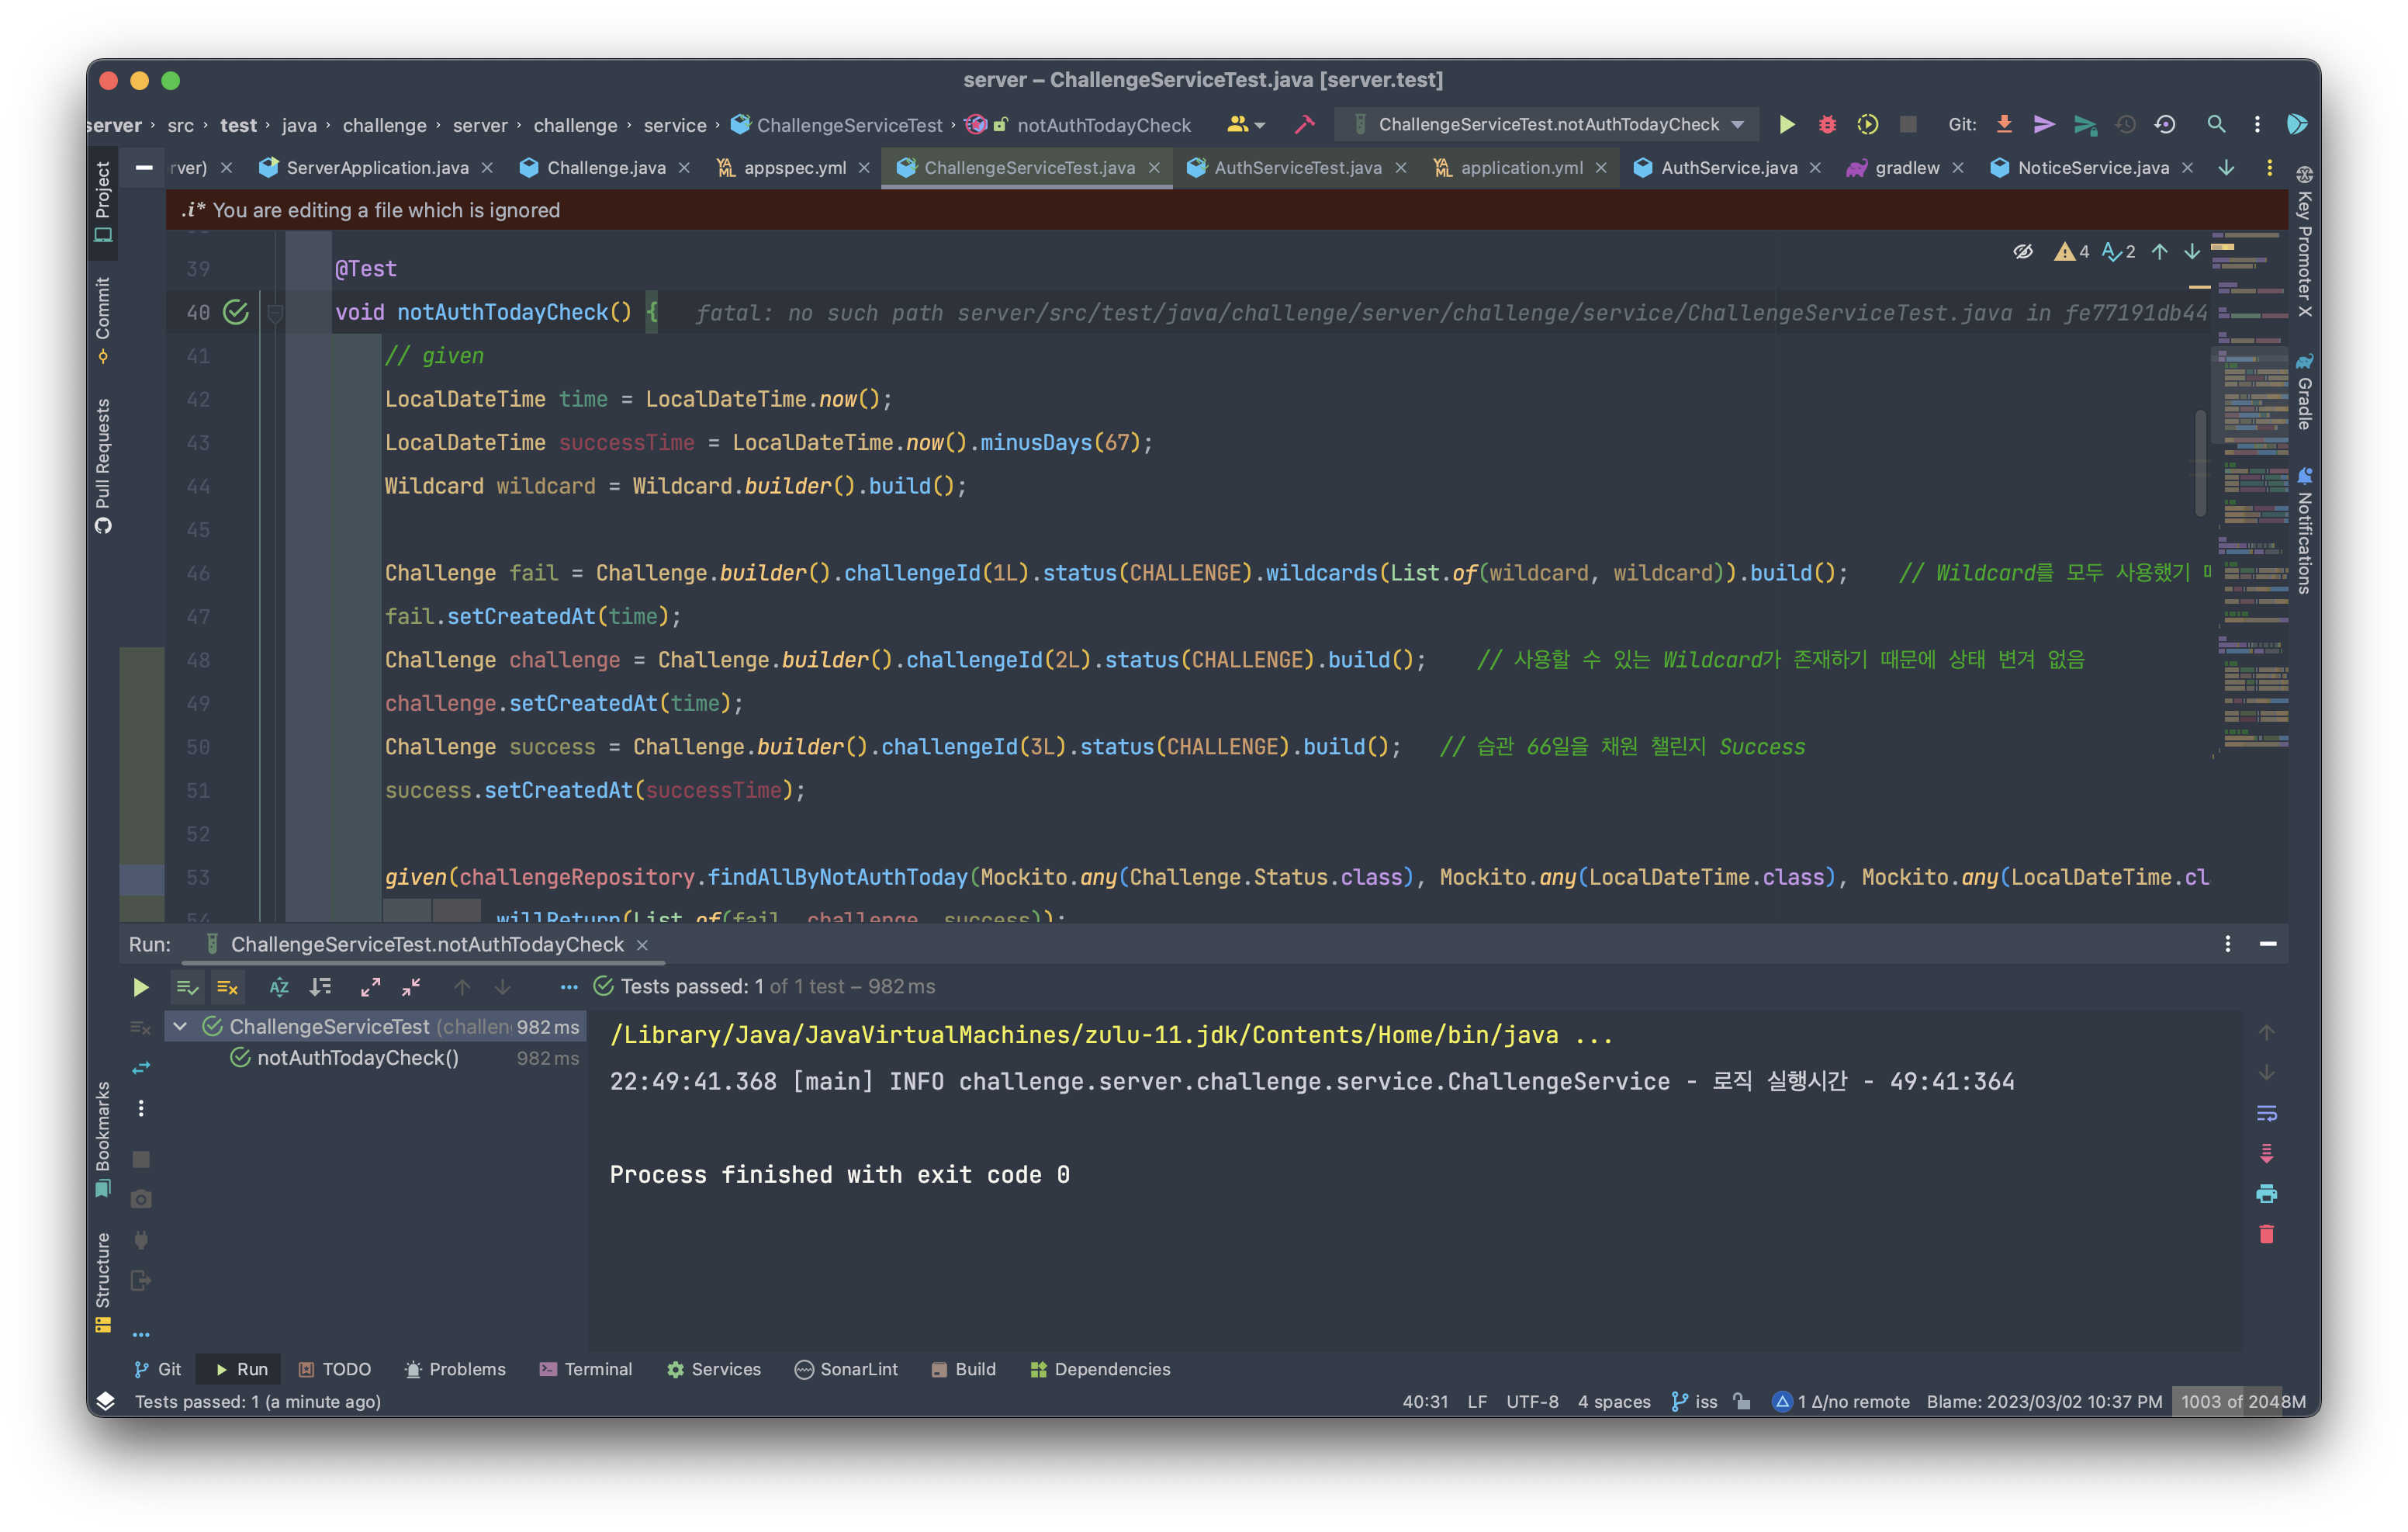Click gutter run icon on line 40

[x=236, y=312]
